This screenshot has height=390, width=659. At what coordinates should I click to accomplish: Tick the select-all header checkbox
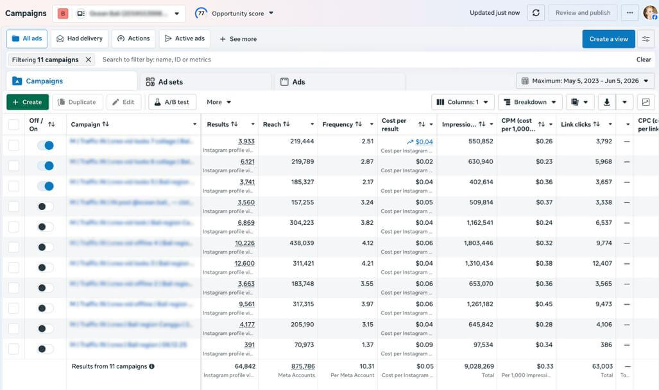tap(13, 124)
